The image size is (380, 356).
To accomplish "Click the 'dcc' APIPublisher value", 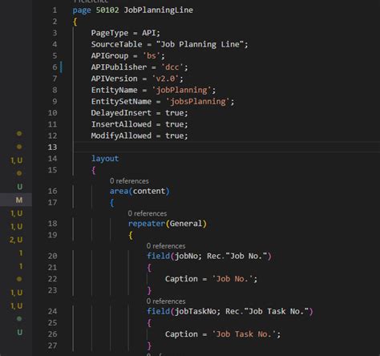I will [x=172, y=67].
